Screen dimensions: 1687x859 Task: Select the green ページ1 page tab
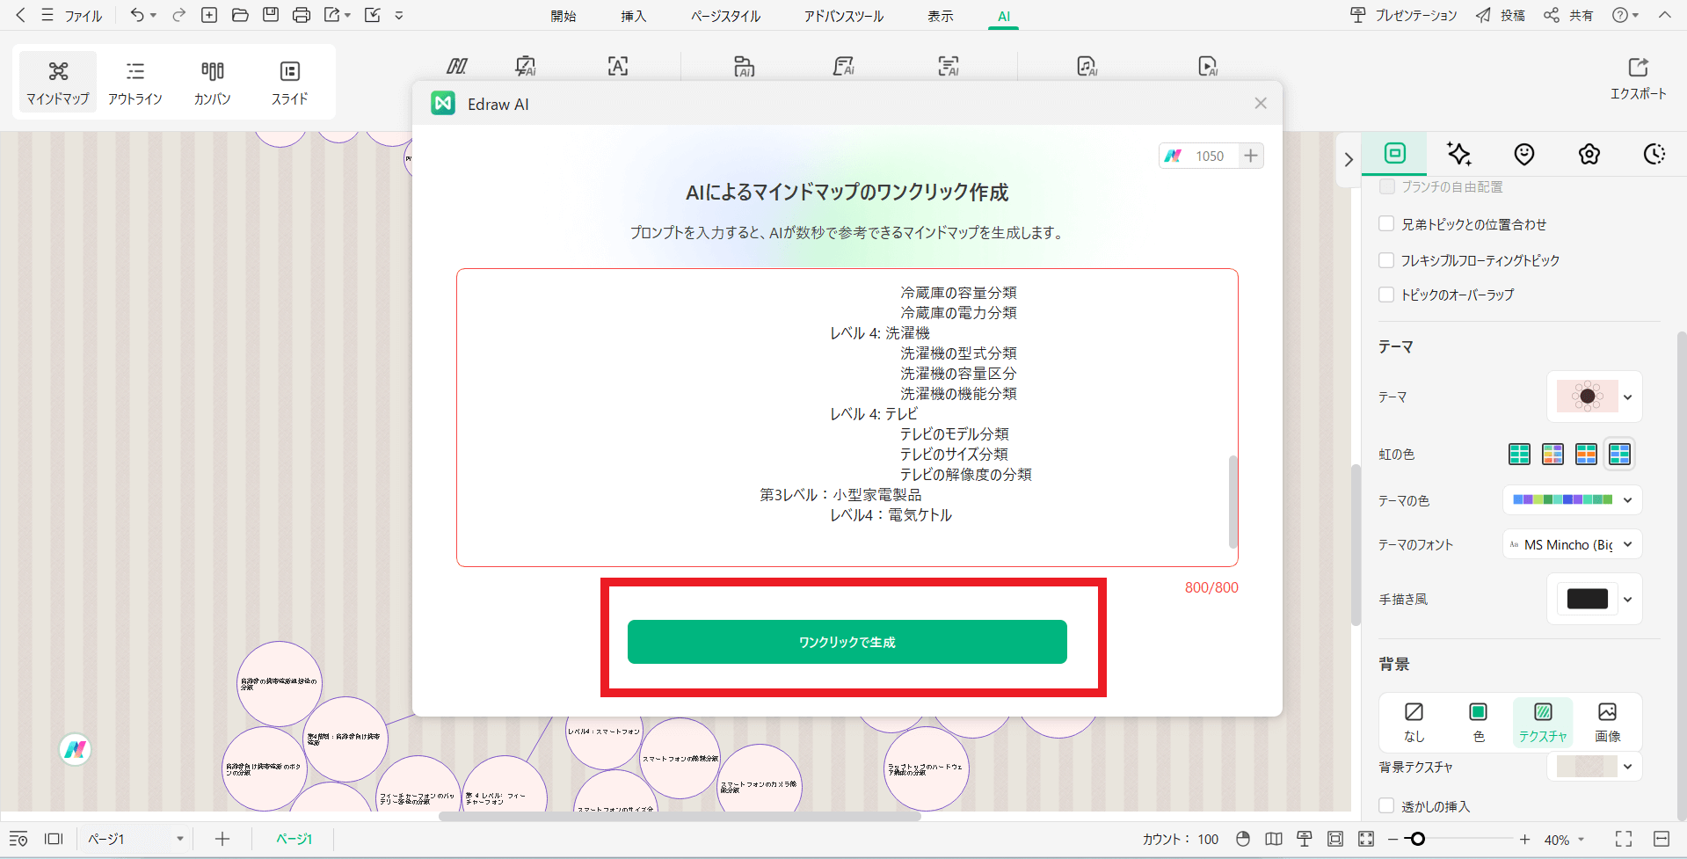point(294,839)
